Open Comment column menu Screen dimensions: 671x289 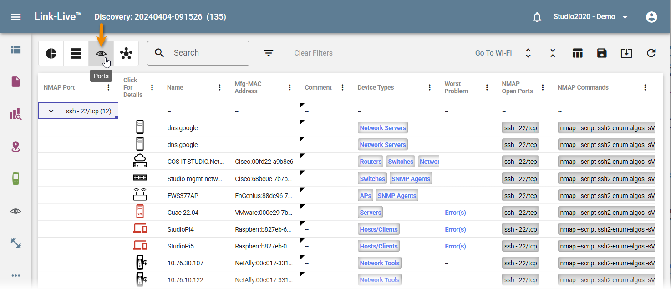coord(343,87)
